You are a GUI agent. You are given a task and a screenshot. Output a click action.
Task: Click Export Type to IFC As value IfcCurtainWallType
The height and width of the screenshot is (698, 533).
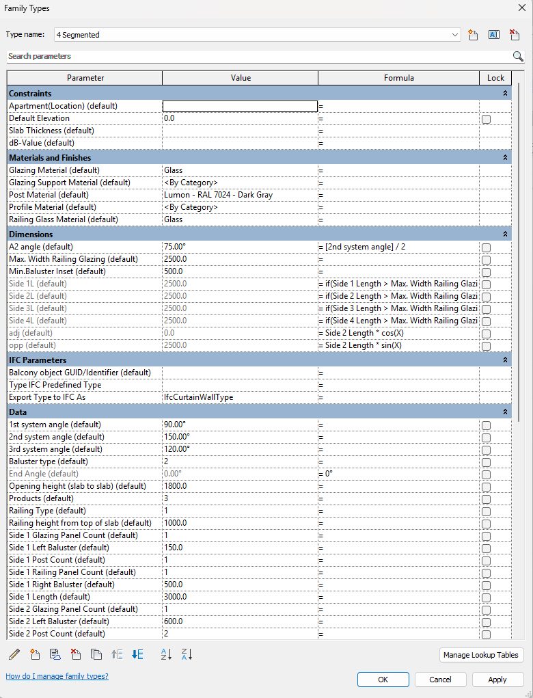(241, 397)
